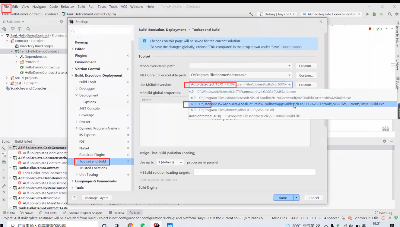Expand Languages & Frameworks in Settings tree
This screenshot has height=227, width=400.
(72, 181)
